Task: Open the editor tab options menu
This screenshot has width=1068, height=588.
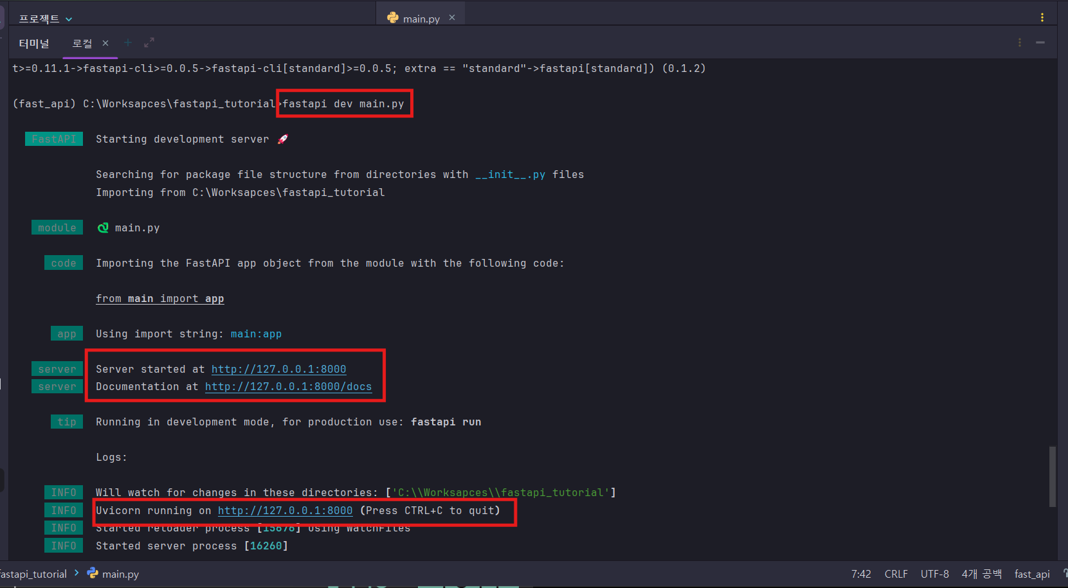Action: [1042, 17]
